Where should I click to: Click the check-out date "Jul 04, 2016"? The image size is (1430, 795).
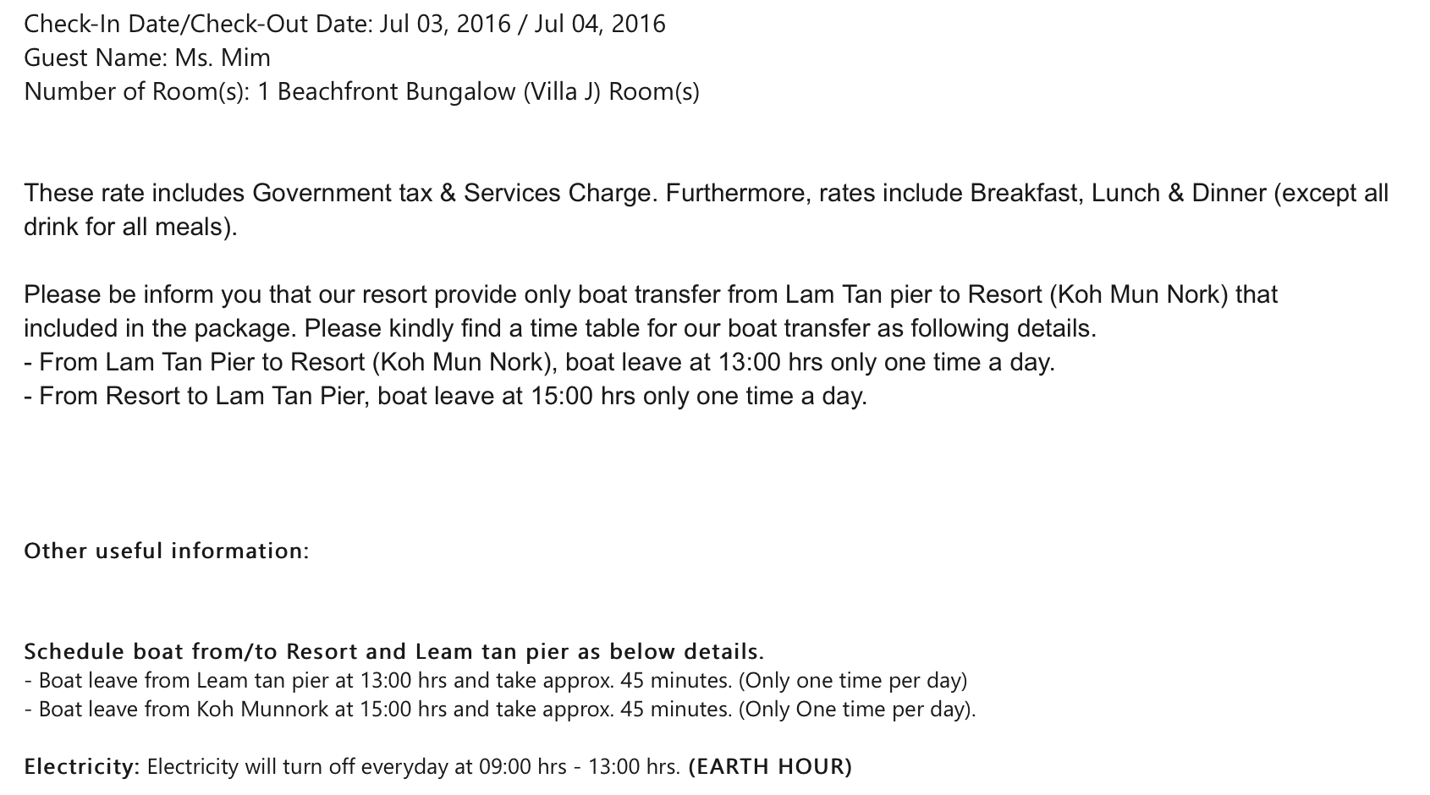click(x=600, y=24)
